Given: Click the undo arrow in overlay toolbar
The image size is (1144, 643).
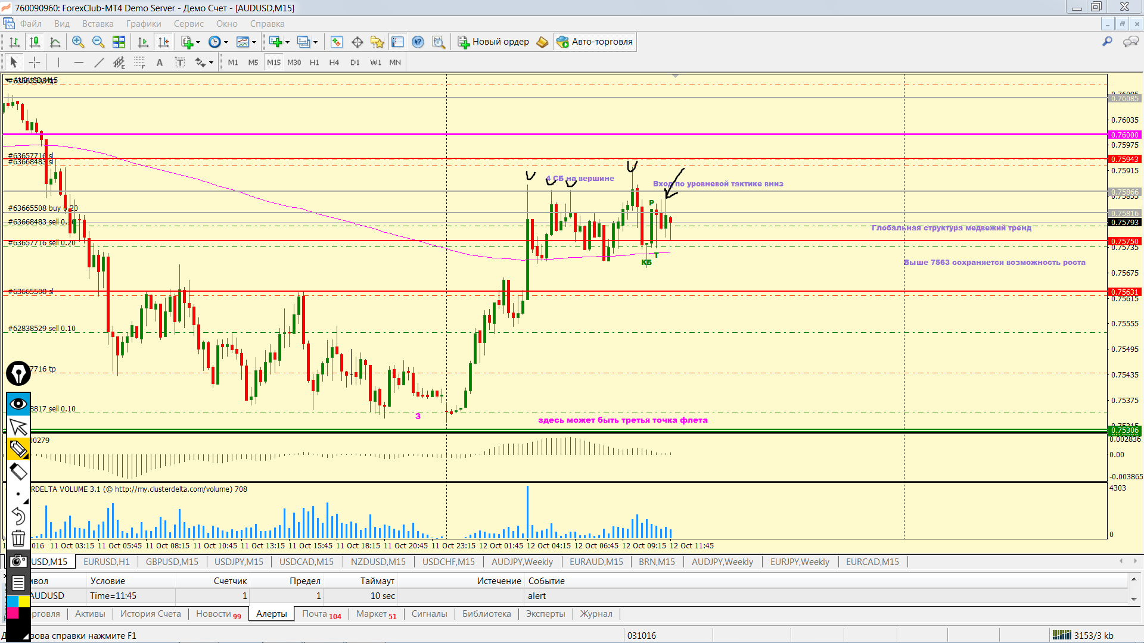Looking at the screenshot, I should [x=18, y=516].
